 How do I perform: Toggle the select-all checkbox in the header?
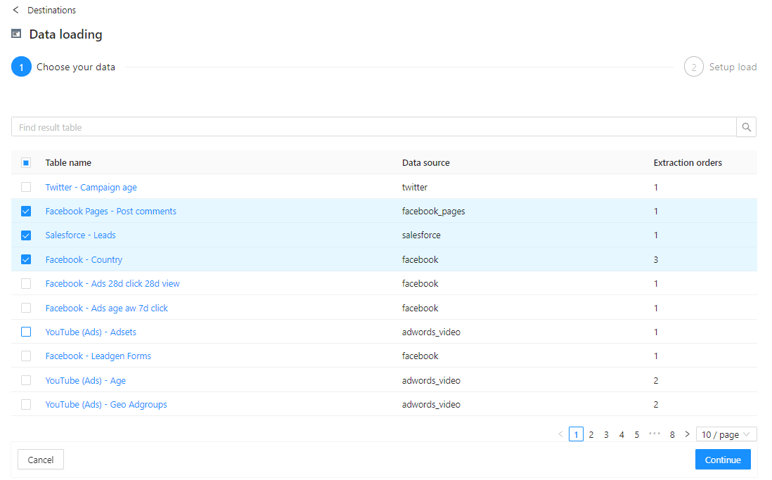pos(26,162)
